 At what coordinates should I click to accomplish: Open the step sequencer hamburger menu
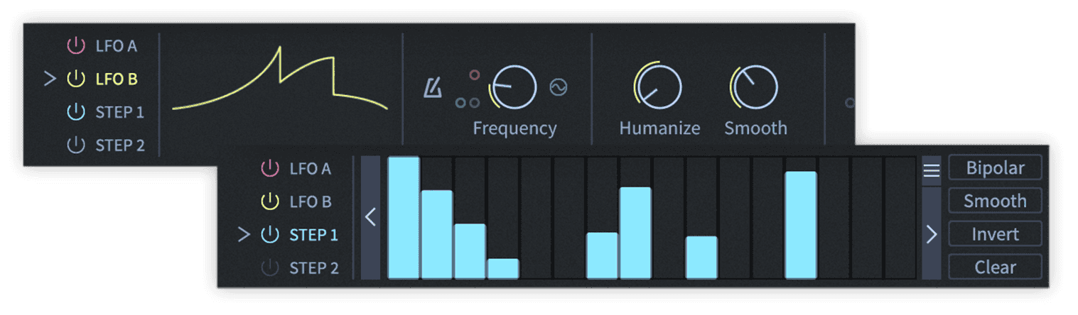pos(931,170)
